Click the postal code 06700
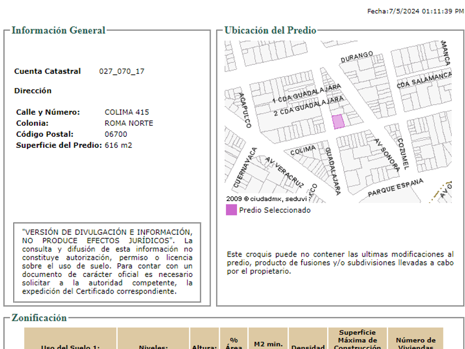 pyautogui.click(x=116, y=135)
